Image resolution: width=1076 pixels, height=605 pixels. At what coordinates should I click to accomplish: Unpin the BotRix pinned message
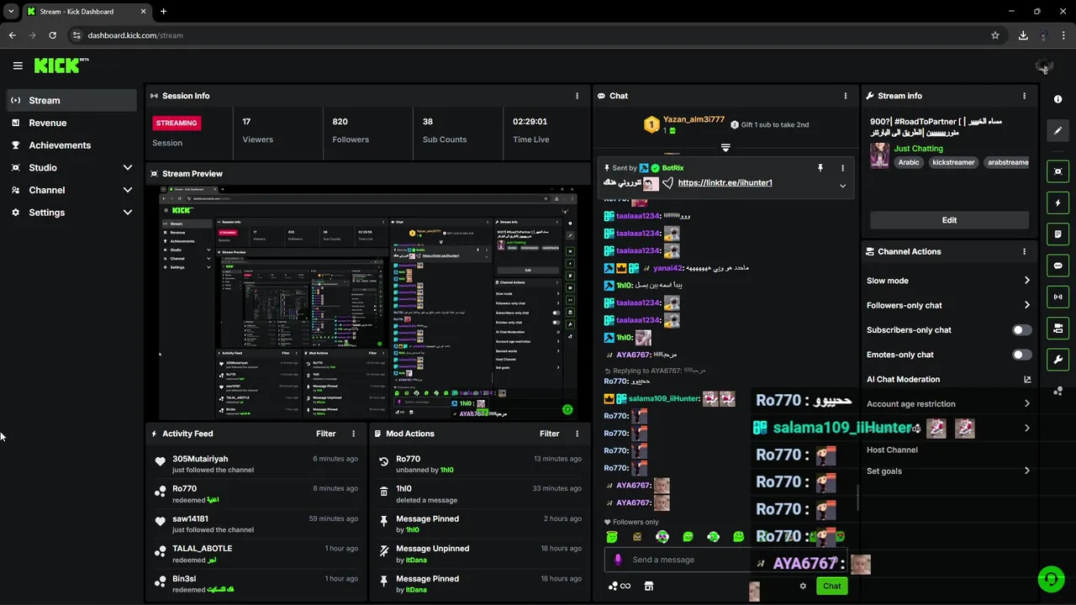point(820,168)
